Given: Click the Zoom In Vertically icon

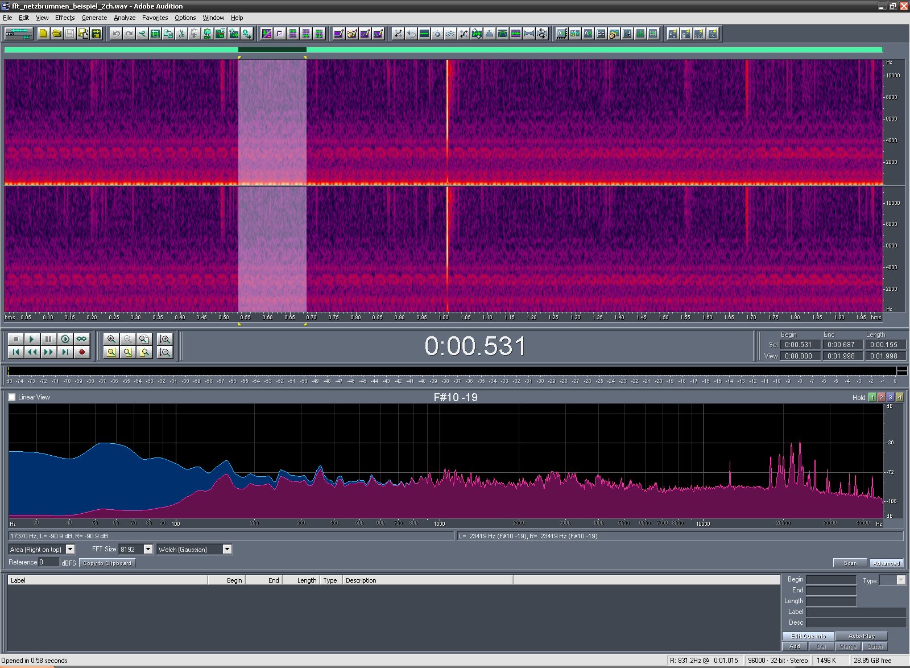Looking at the screenshot, I should coord(165,339).
